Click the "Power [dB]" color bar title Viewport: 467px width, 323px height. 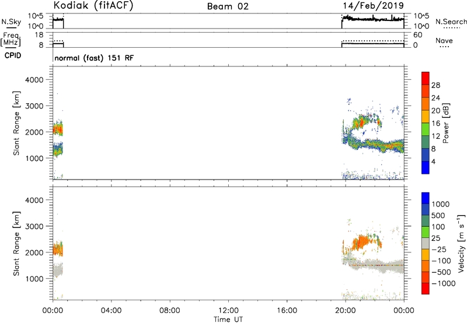coord(445,123)
